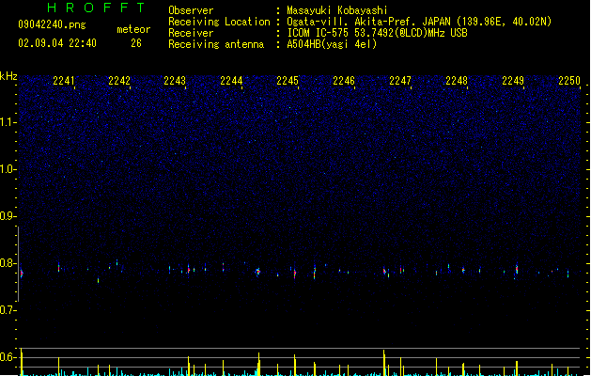Click the 1.0 frequency axis label
Screen dimensions: 591x376
pos(8,169)
